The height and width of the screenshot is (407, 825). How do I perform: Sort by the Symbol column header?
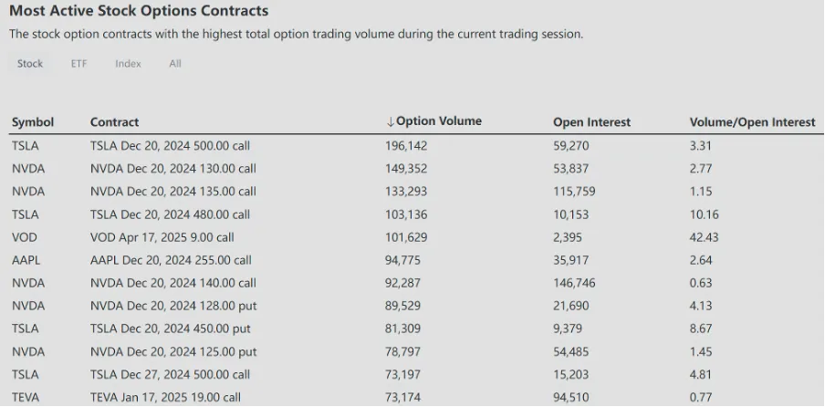[33, 122]
